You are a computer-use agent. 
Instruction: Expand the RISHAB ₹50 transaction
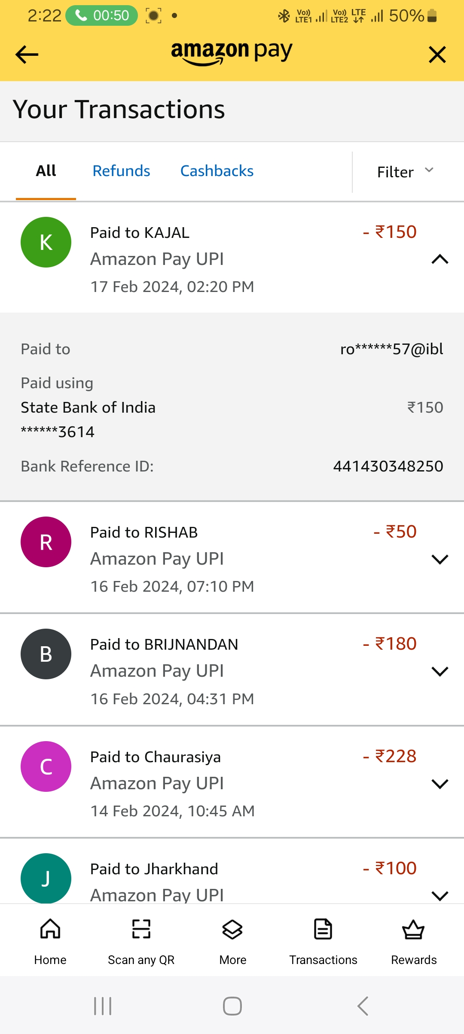(440, 559)
